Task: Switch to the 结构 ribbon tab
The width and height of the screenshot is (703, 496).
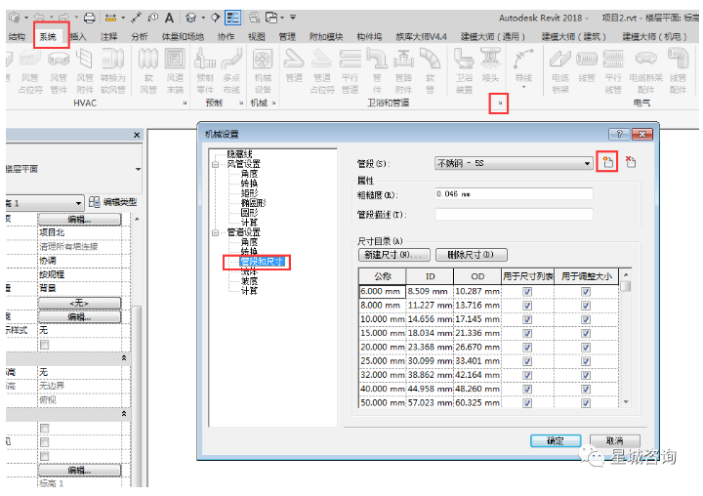Action: coord(17,36)
